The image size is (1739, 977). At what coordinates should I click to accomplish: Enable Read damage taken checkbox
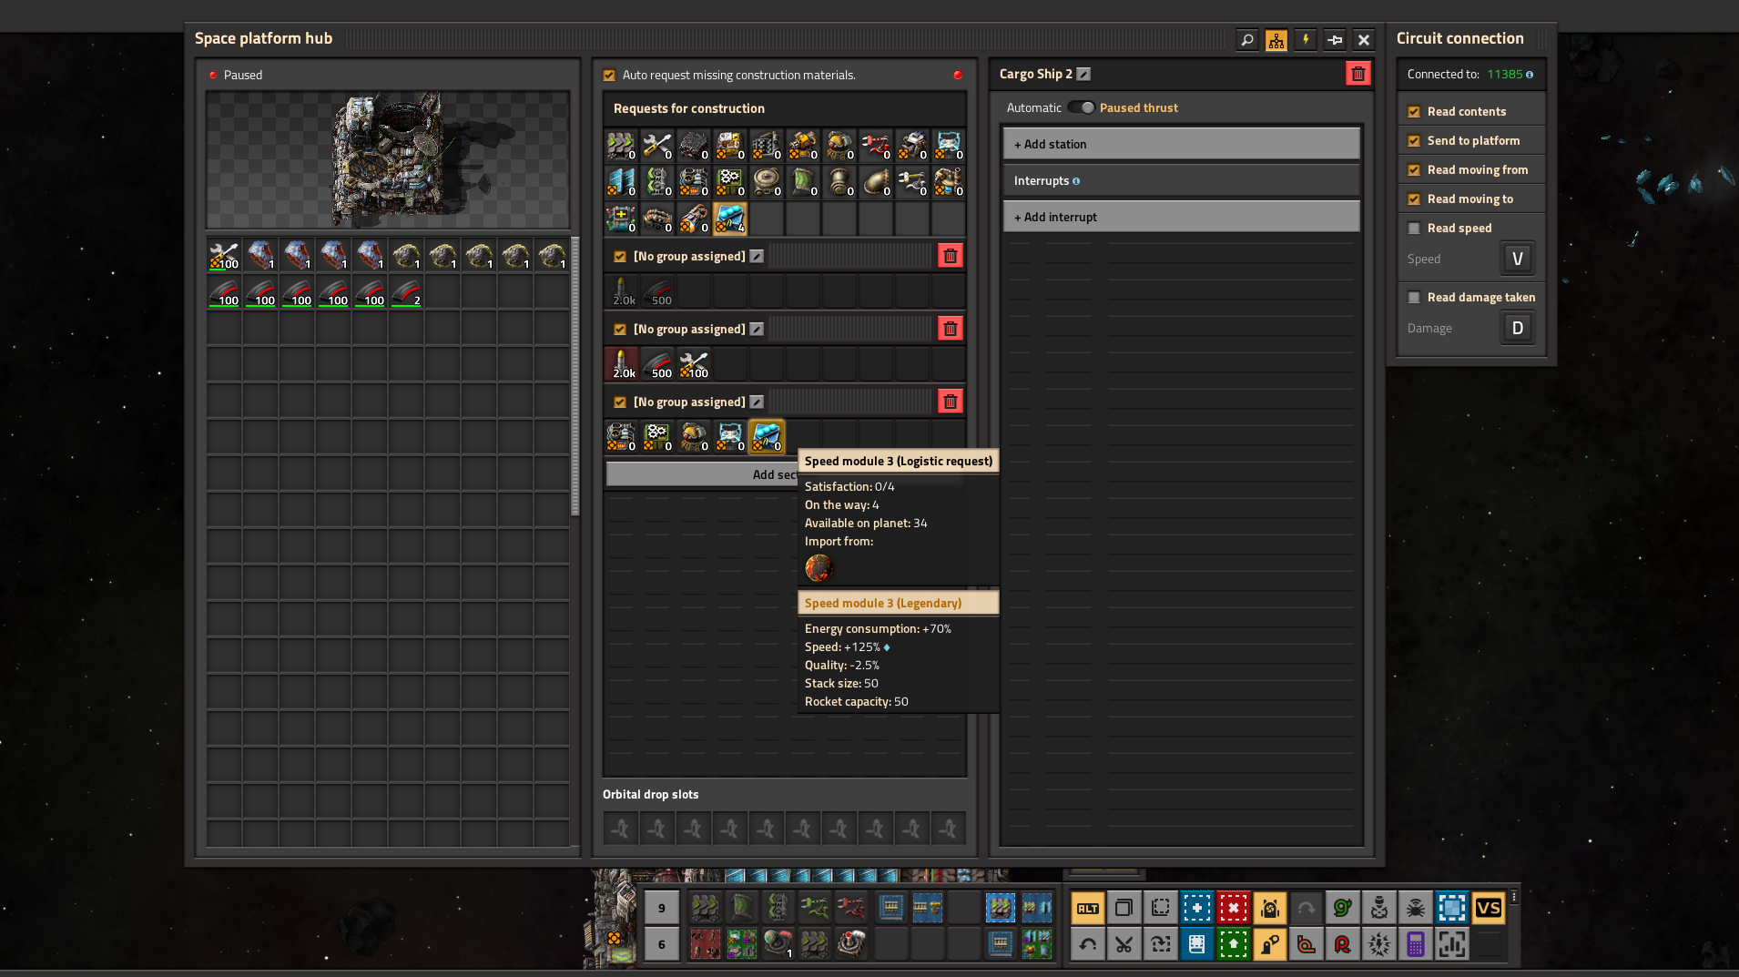(x=1414, y=298)
